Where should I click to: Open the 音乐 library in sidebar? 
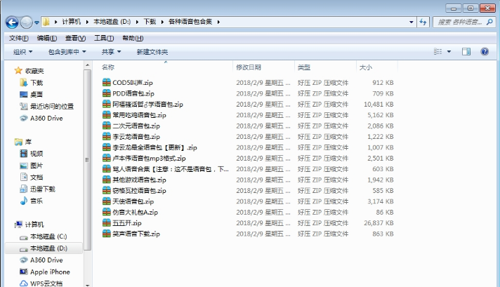pyautogui.click(x=36, y=201)
